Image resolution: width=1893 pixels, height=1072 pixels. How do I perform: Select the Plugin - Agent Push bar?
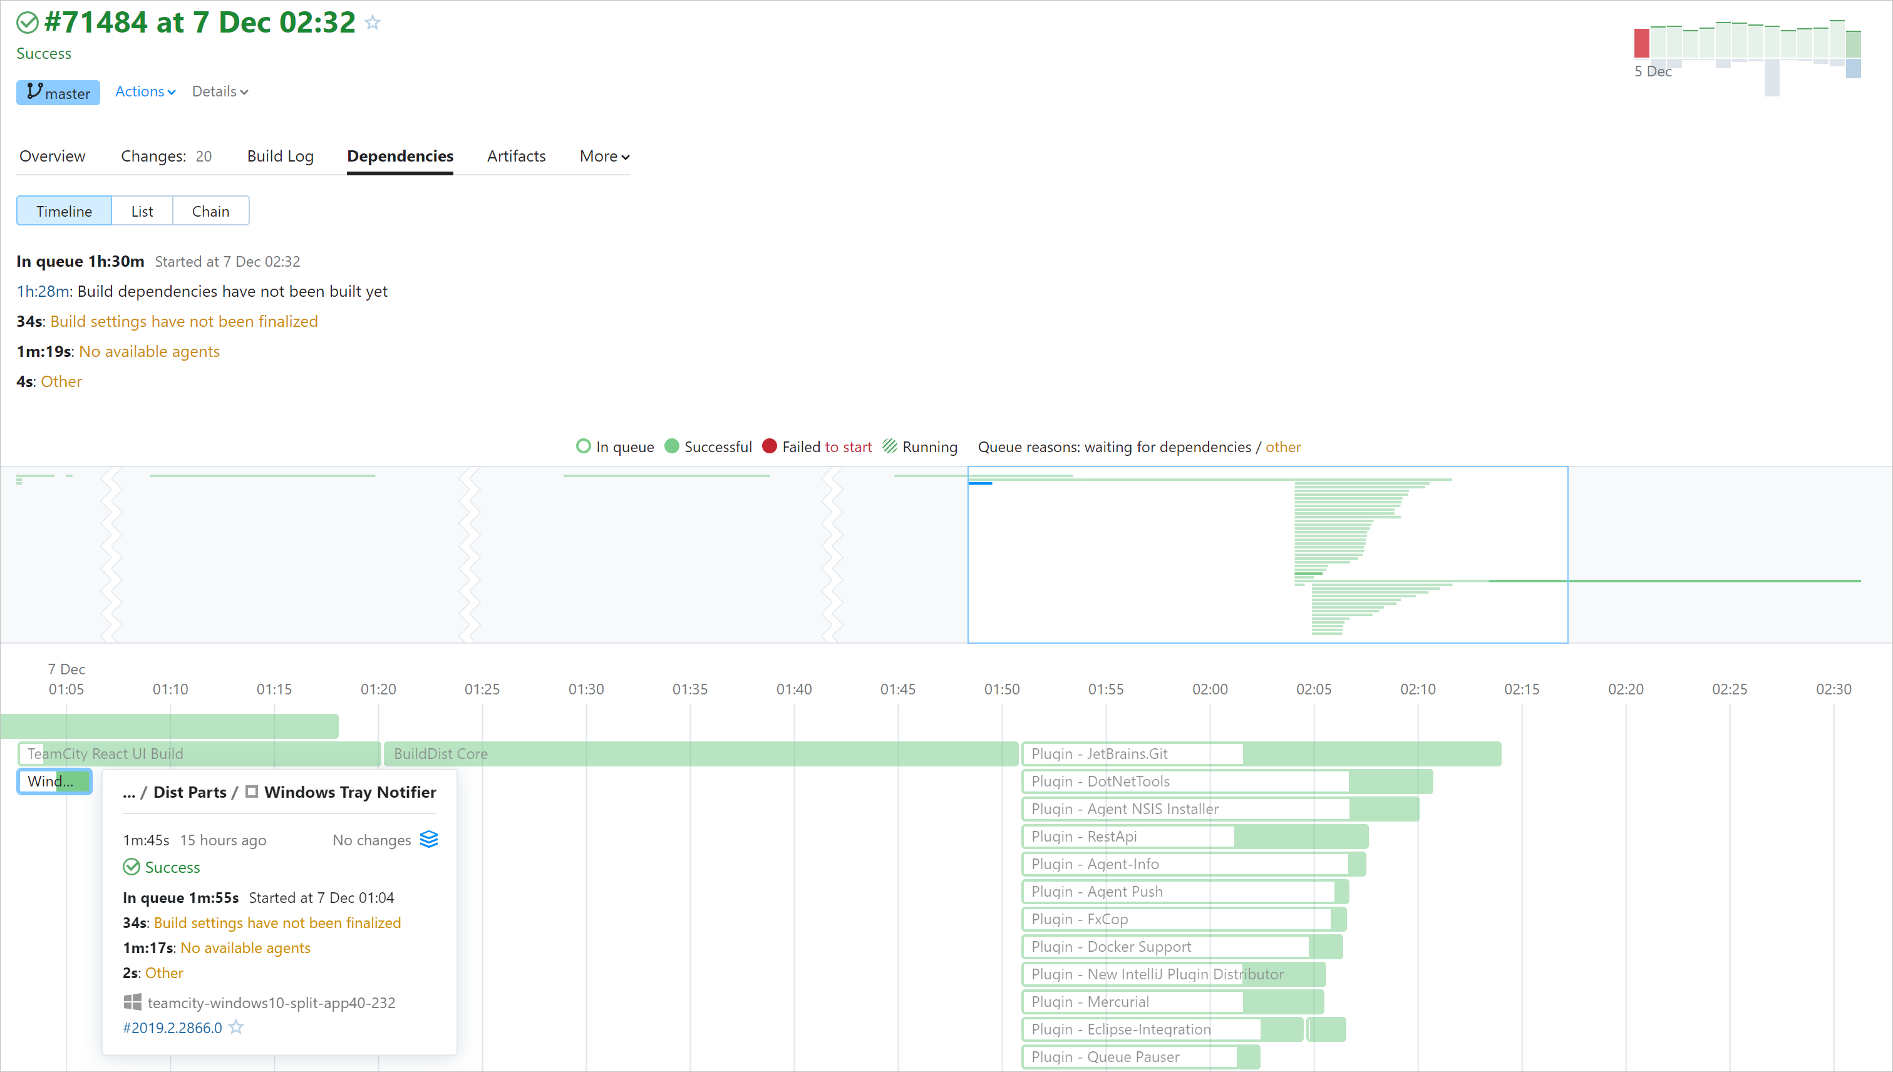tap(1185, 892)
